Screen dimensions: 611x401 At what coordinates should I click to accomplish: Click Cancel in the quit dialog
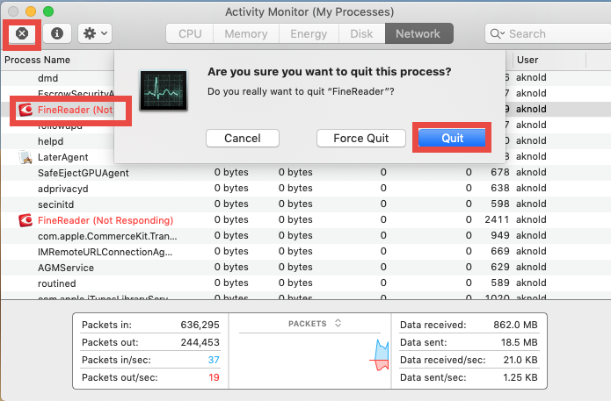click(243, 139)
